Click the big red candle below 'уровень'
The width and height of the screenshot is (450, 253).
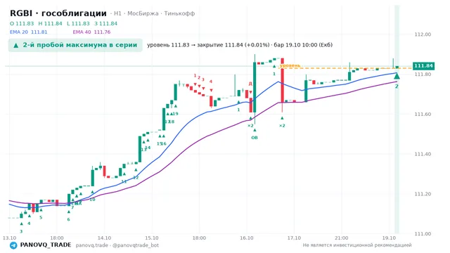(283, 80)
